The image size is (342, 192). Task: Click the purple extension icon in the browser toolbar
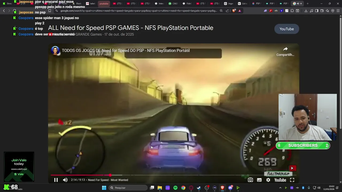coord(265,11)
